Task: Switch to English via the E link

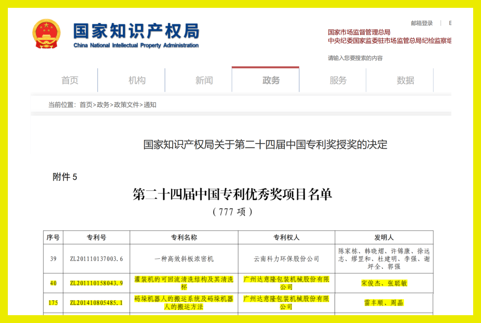Action: pyautogui.click(x=450, y=23)
